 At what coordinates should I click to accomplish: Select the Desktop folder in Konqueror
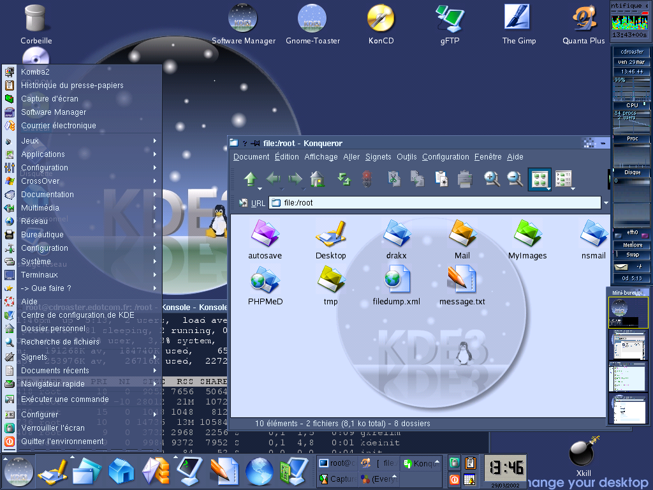tap(331, 240)
